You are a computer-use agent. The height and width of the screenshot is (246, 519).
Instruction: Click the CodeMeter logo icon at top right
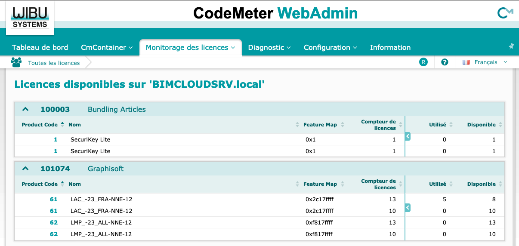pyautogui.click(x=505, y=13)
